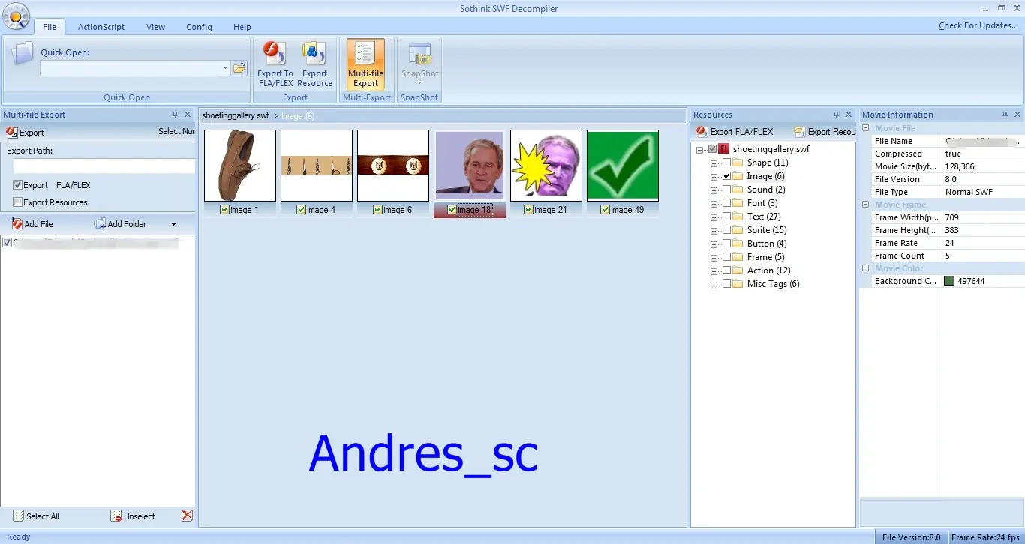
Task: Pin the Resources panel
Action: coord(836,115)
